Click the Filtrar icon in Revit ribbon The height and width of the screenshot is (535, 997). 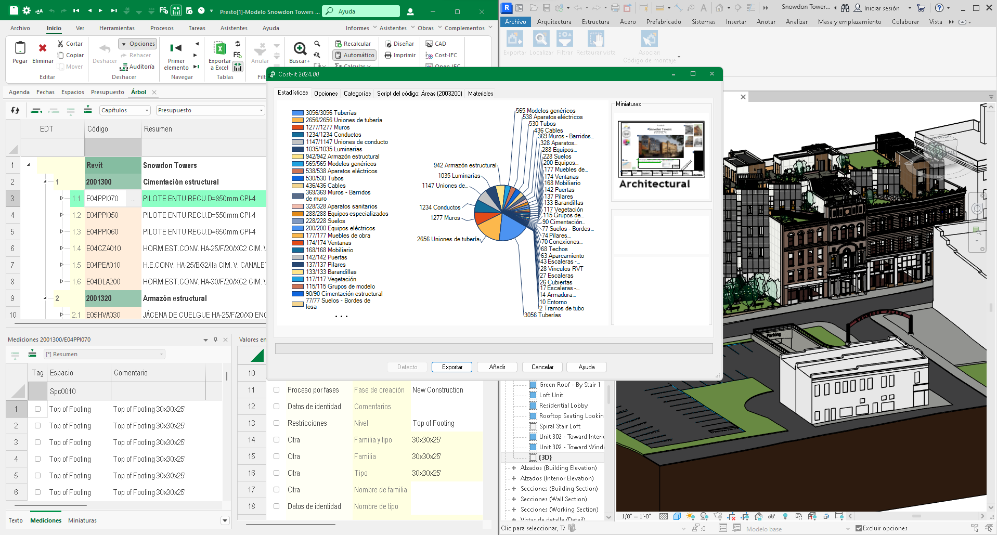coord(564,39)
